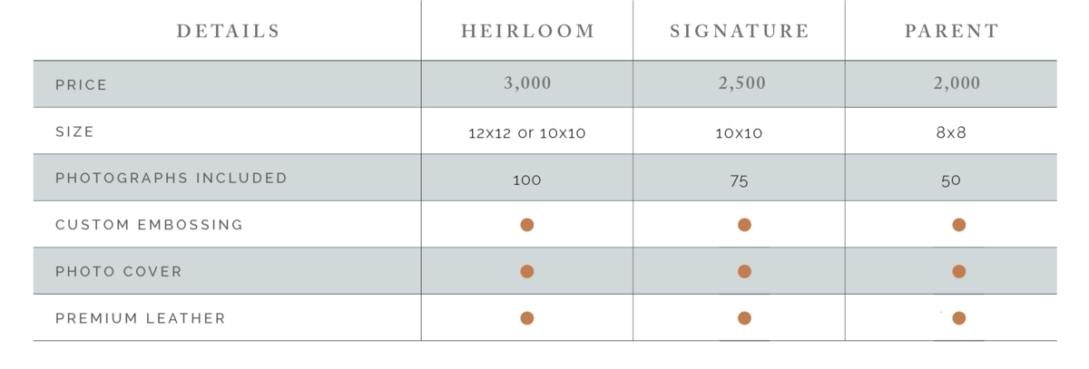Select the 12x12 or 10x10 size cell
Image resolution: width=1089 pixels, height=369 pixels.
point(526,132)
